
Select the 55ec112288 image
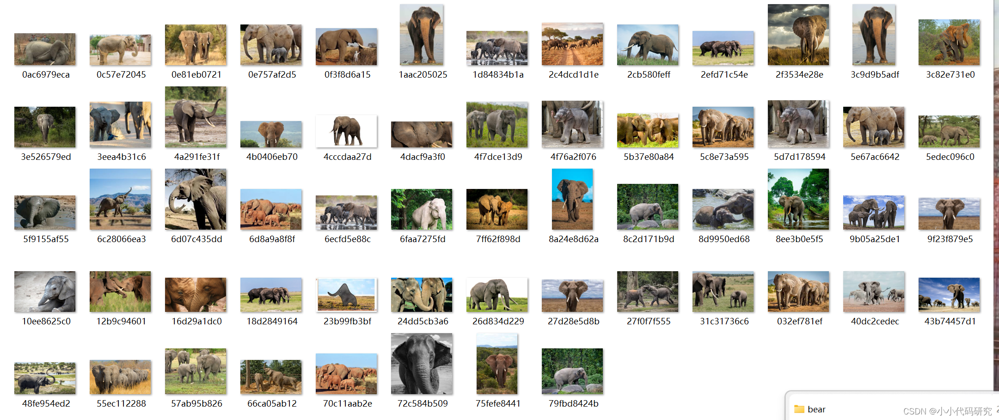coord(120,377)
